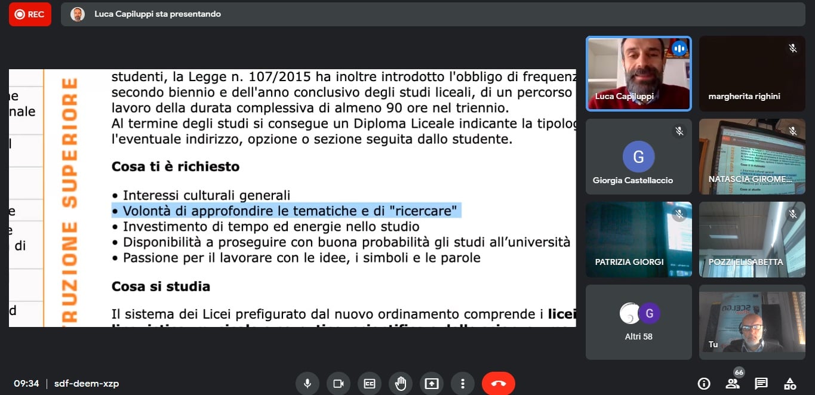Show the participants list icon
The width and height of the screenshot is (815, 395).
click(733, 384)
